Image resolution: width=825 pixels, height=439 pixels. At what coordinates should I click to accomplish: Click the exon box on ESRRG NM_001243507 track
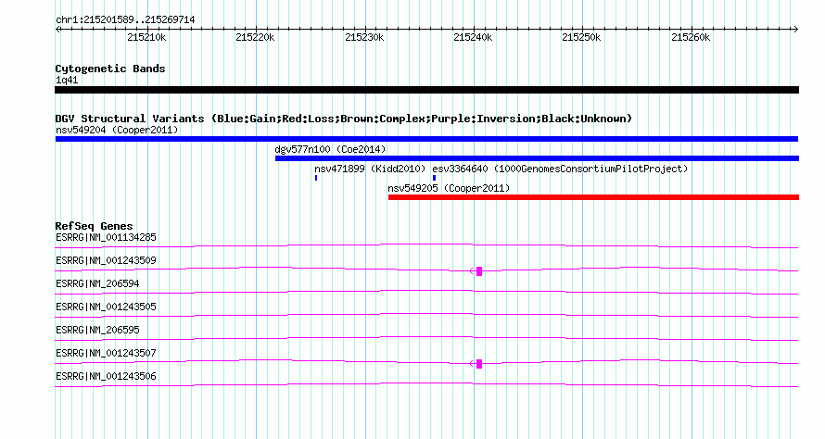[479, 364]
